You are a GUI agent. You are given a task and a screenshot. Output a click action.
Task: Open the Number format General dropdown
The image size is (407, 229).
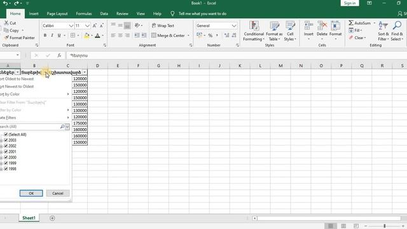pos(234,25)
